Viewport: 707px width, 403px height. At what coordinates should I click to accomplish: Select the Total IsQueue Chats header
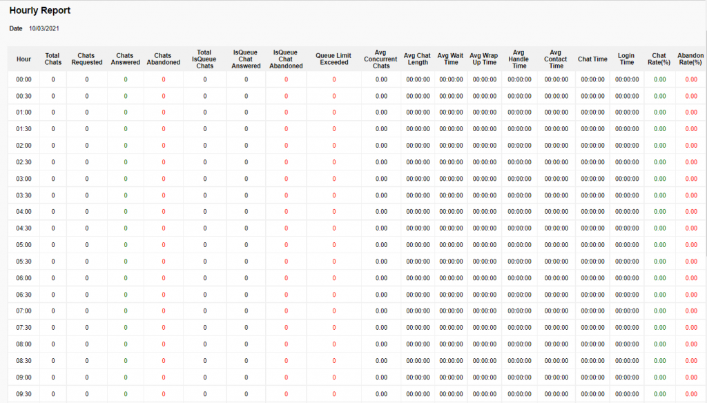(x=204, y=59)
